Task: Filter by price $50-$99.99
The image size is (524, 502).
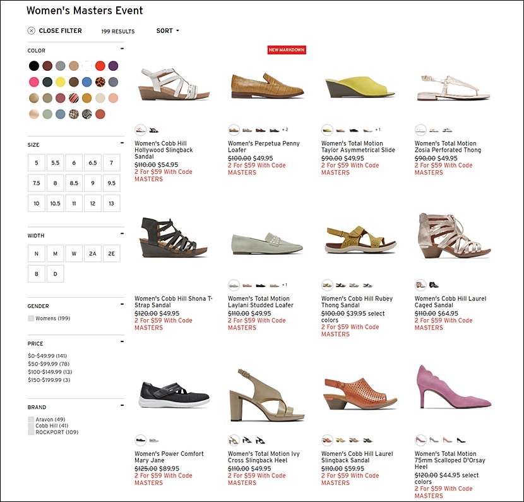Action: pos(49,364)
